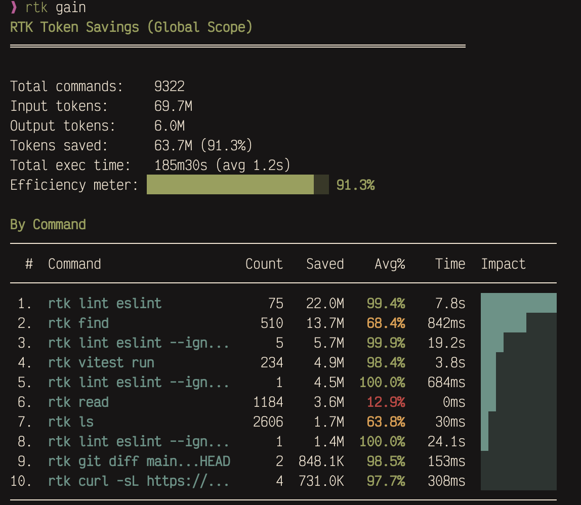Click the rtk git diff main...HEAD entry
Screen dimensions: 581x505
138,461
